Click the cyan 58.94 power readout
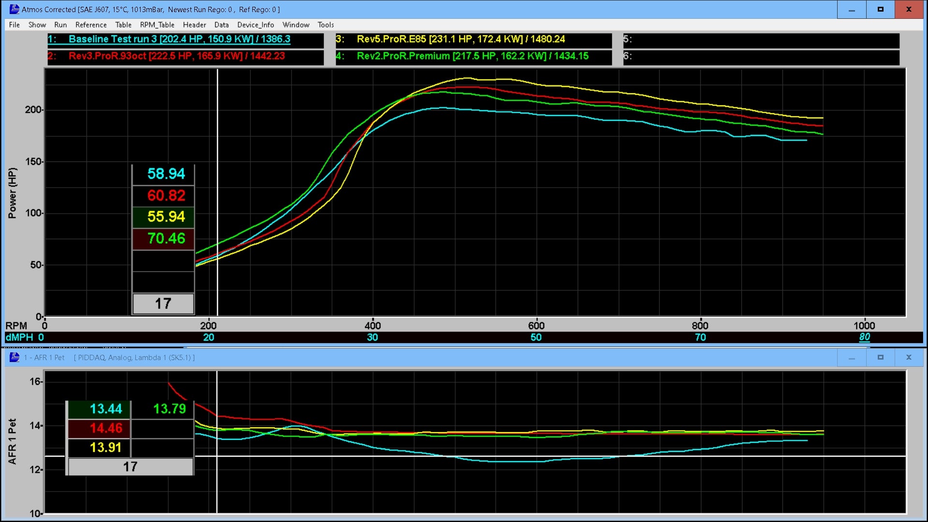 [x=166, y=174]
